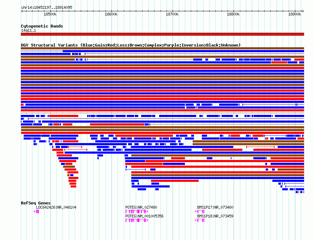Click the left arrowhead of the ruler

pos(22,11)
